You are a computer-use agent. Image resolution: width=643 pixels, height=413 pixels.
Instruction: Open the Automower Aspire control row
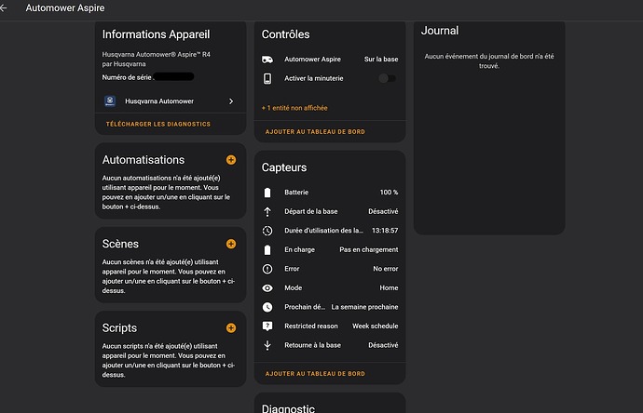click(330, 60)
